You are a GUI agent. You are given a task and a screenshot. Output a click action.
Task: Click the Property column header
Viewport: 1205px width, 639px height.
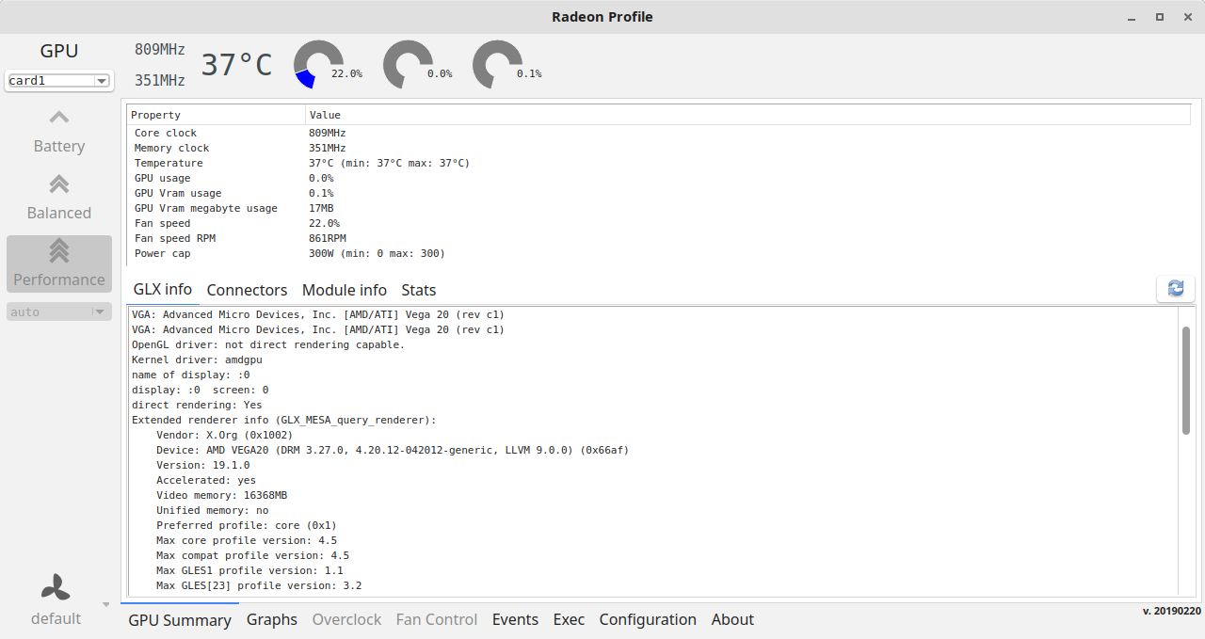217,115
